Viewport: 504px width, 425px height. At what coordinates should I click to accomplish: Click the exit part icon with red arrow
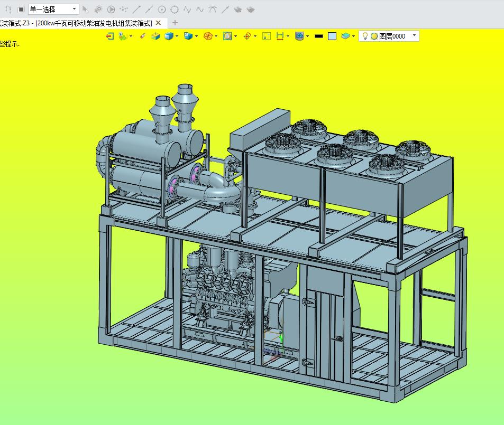pyautogui.click(x=109, y=36)
